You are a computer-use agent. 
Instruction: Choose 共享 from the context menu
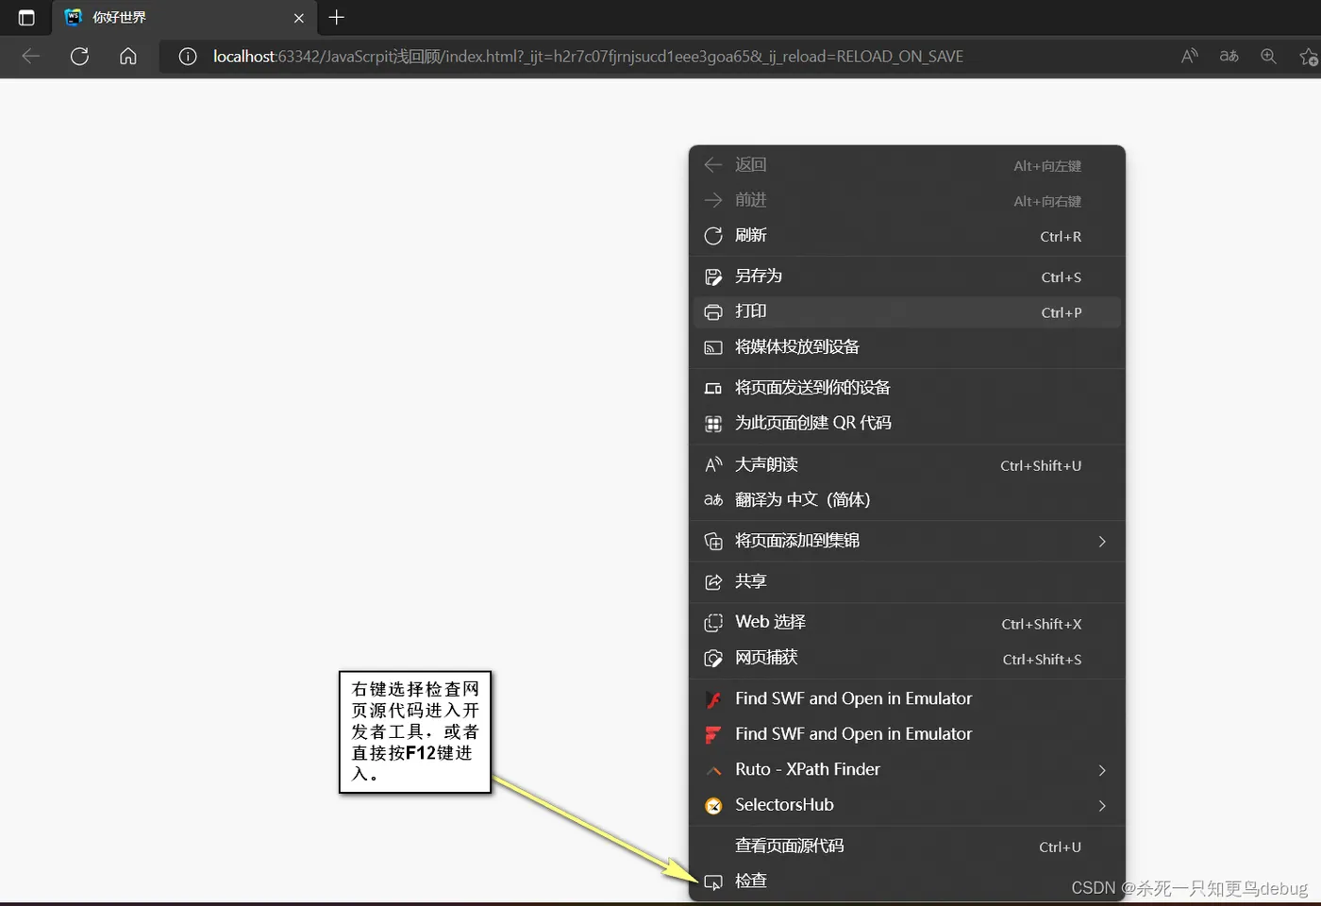(x=907, y=581)
